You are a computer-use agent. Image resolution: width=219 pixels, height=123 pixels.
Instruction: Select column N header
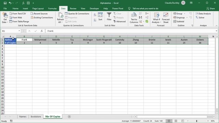(213, 37)
